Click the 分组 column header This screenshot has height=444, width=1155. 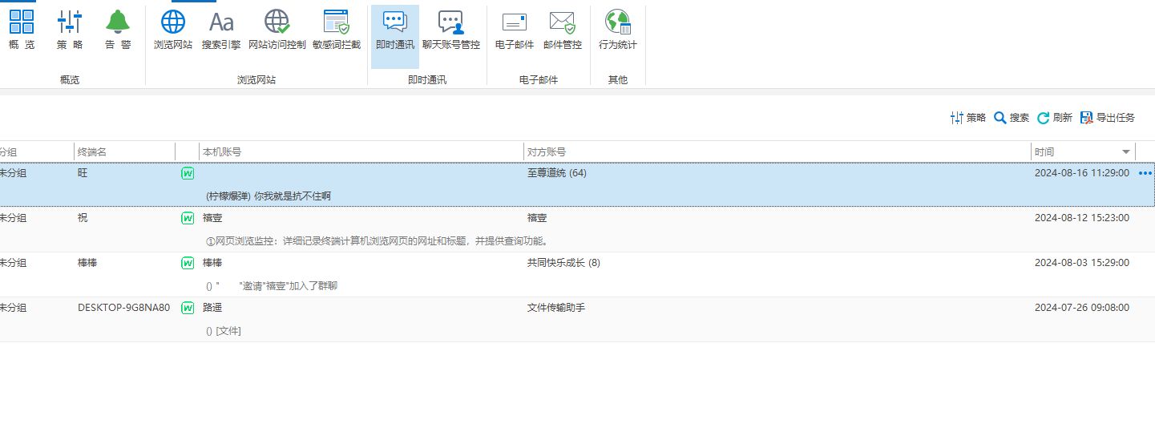tap(36, 151)
